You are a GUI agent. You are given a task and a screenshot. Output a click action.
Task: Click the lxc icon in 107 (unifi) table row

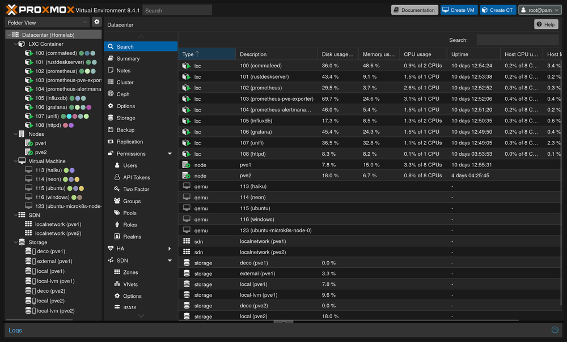pyautogui.click(x=186, y=143)
